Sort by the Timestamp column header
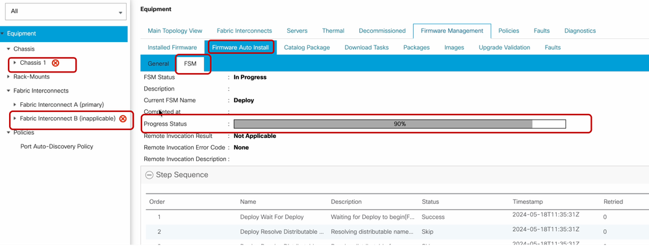 click(528, 202)
